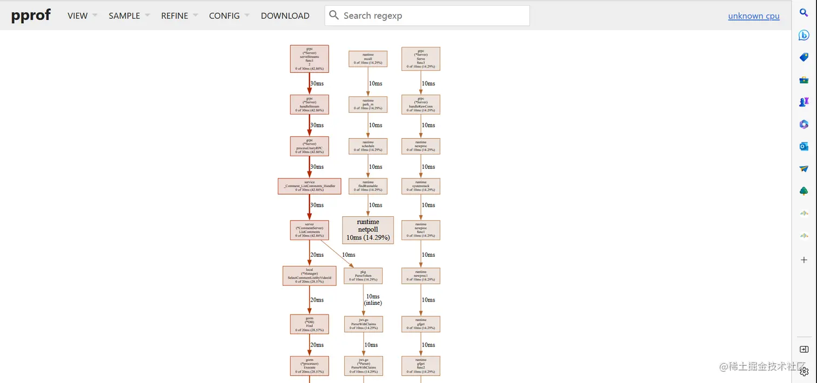Image resolution: width=817 pixels, height=383 pixels.
Task: Open the SAMPLE dropdown menu
Action: [129, 16]
